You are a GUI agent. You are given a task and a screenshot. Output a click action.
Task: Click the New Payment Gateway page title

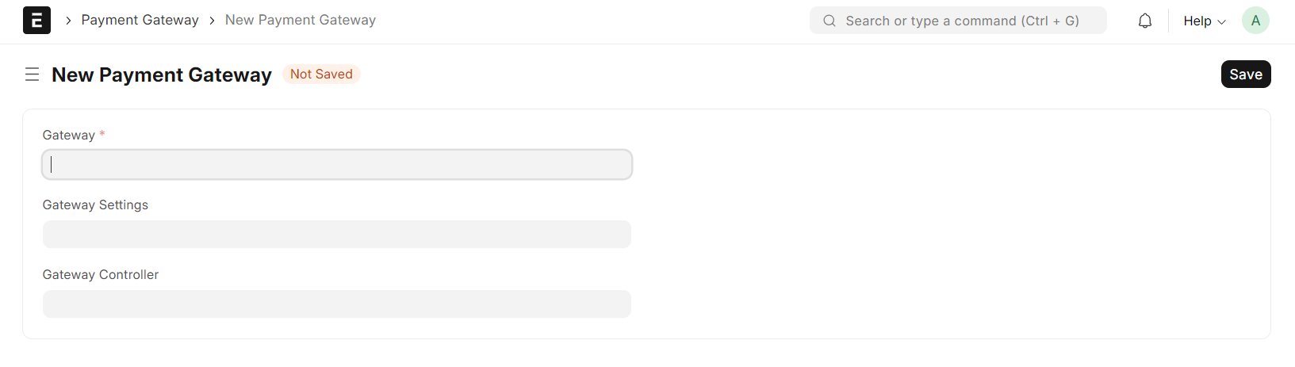point(162,75)
